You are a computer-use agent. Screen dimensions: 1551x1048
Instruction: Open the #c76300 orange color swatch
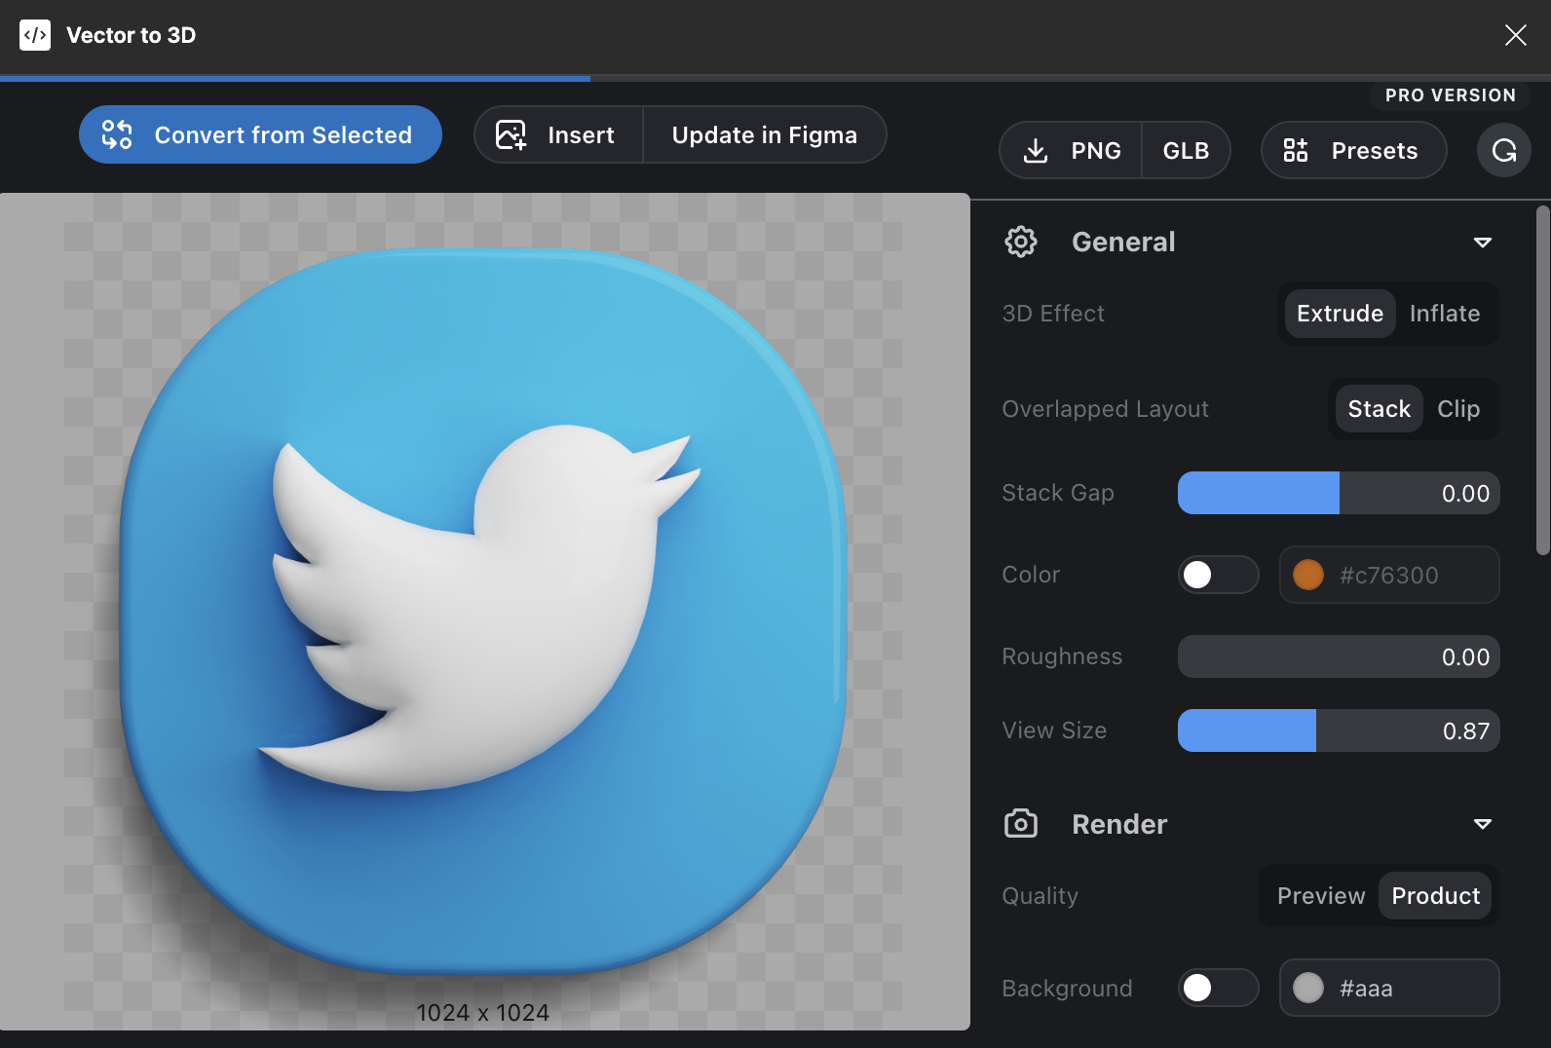click(1307, 575)
